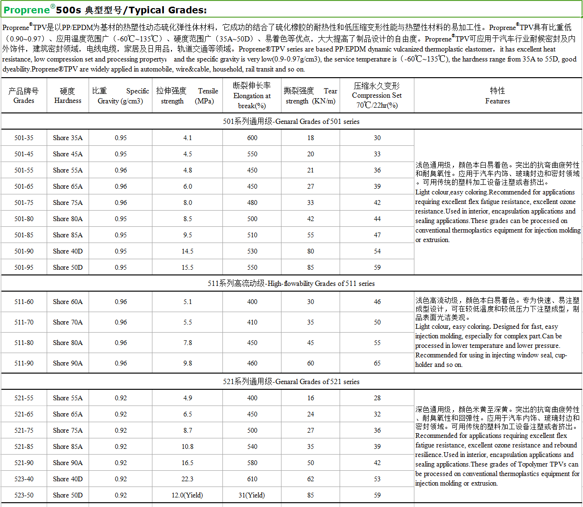The image size is (583, 507).
Task: Click specific gravity '0.95' in 501-35 row
Action: tap(121, 138)
